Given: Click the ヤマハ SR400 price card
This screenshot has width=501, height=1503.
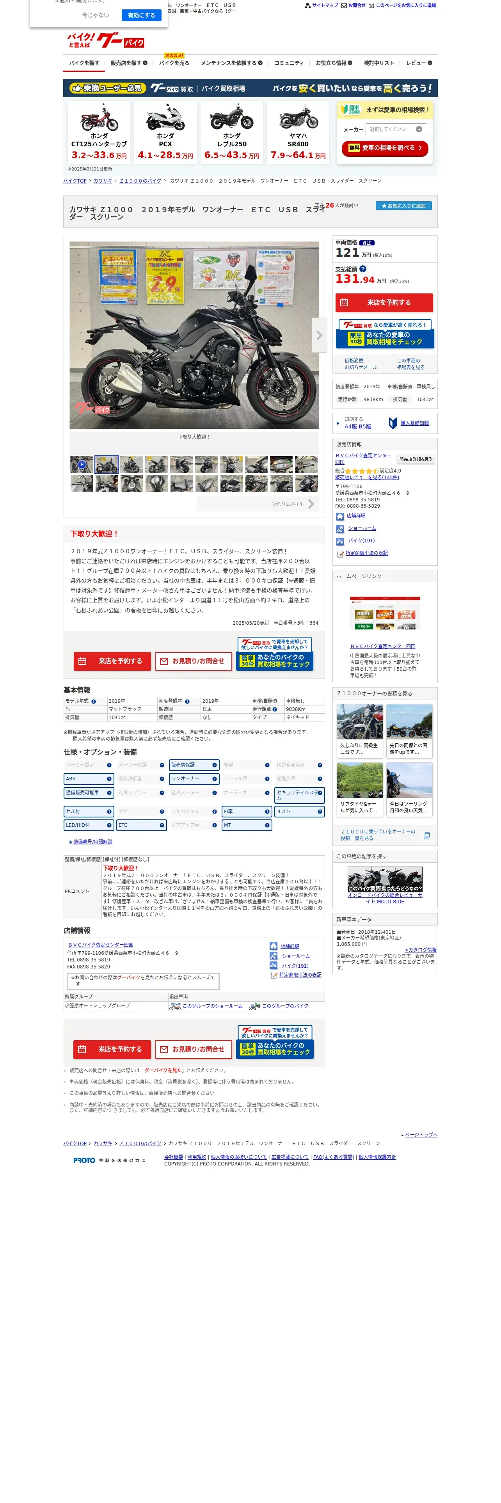Looking at the screenshot, I should click(298, 132).
